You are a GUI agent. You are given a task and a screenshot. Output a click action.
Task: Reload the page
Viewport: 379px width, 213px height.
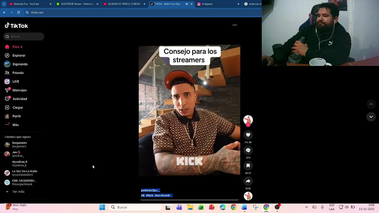click(18, 12)
